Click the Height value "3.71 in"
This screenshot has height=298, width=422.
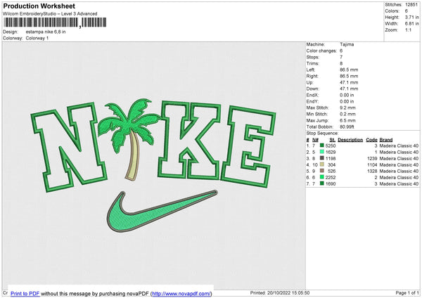tap(411, 17)
